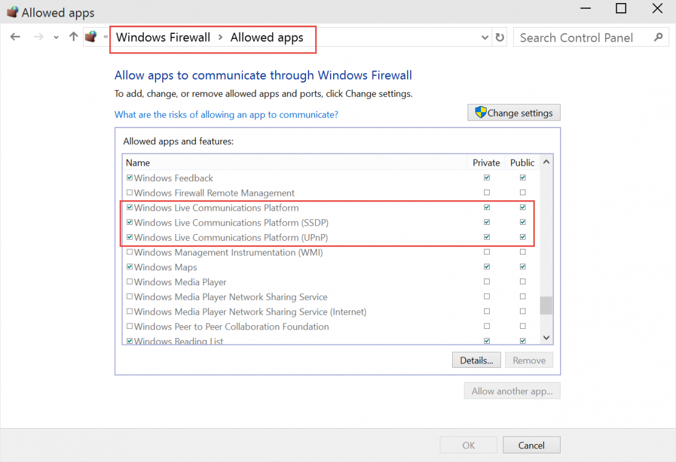Select Windows Firewall breadcrumb

tap(163, 38)
